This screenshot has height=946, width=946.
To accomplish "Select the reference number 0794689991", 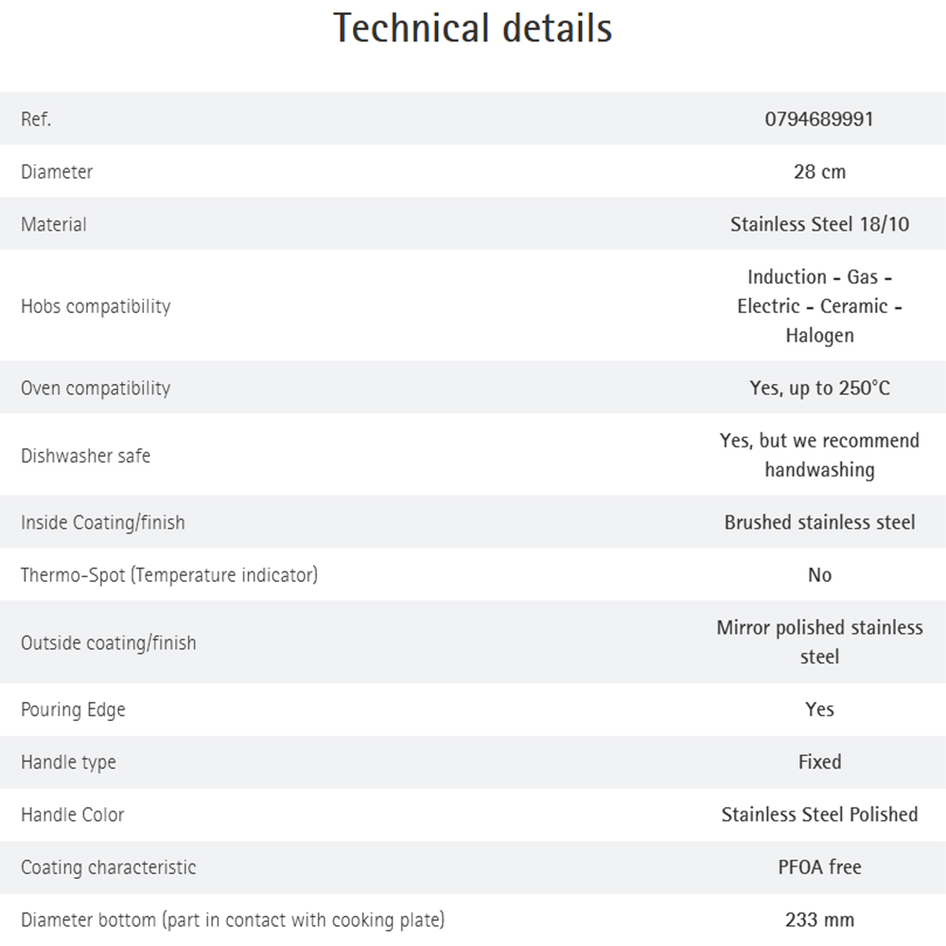I will coord(819,119).
